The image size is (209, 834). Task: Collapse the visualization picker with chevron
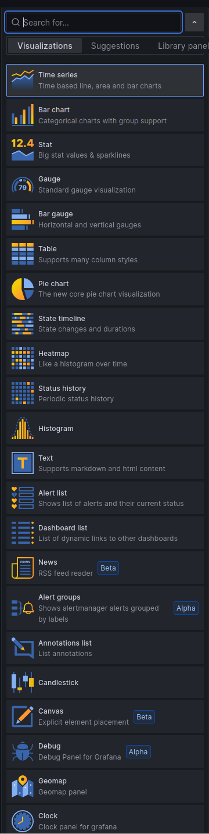[x=194, y=22]
